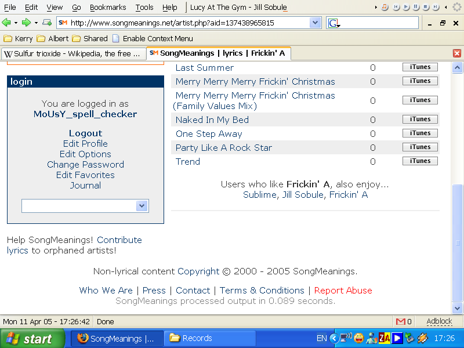Expand the login panel dropdown box
The image size is (464, 348).
point(142,206)
